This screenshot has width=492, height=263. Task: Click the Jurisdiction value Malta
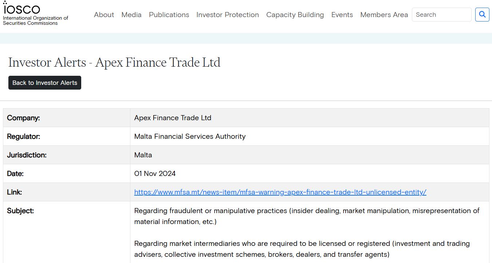coord(143,155)
